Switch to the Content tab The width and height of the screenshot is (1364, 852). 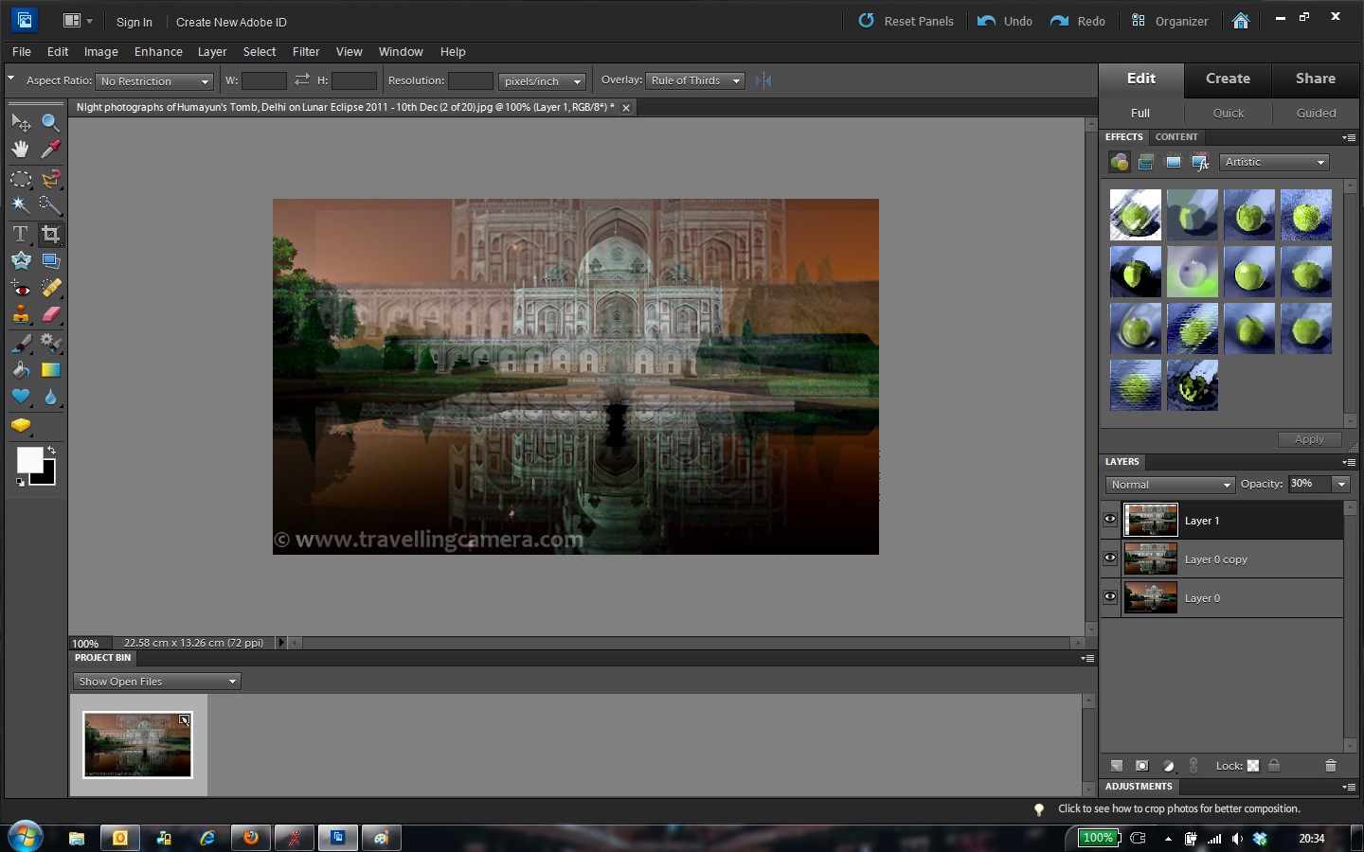[x=1176, y=137]
